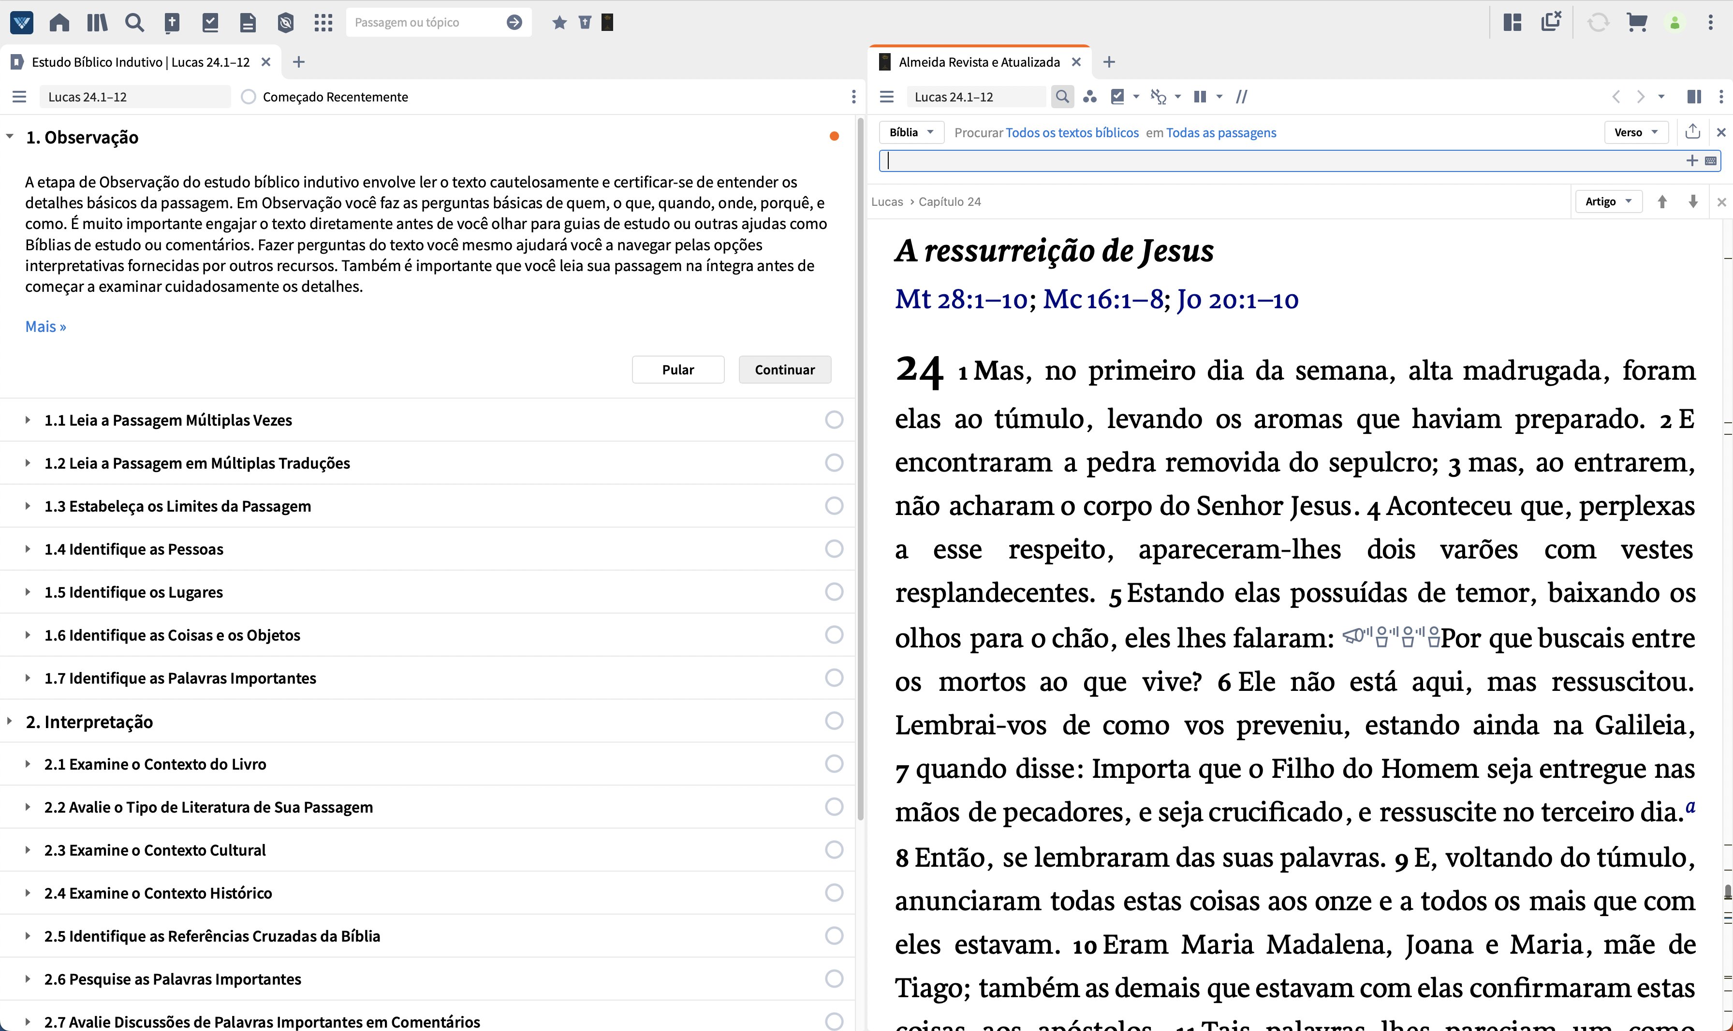Jump to next article with down arrow
The width and height of the screenshot is (1733, 1031).
(1693, 201)
